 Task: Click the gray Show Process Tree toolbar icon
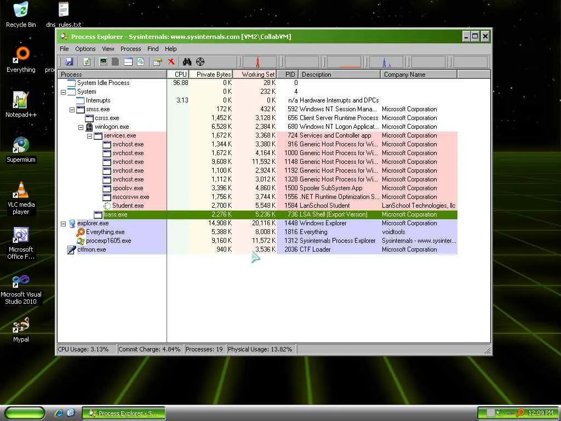pyautogui.click(x=115, y=61)
